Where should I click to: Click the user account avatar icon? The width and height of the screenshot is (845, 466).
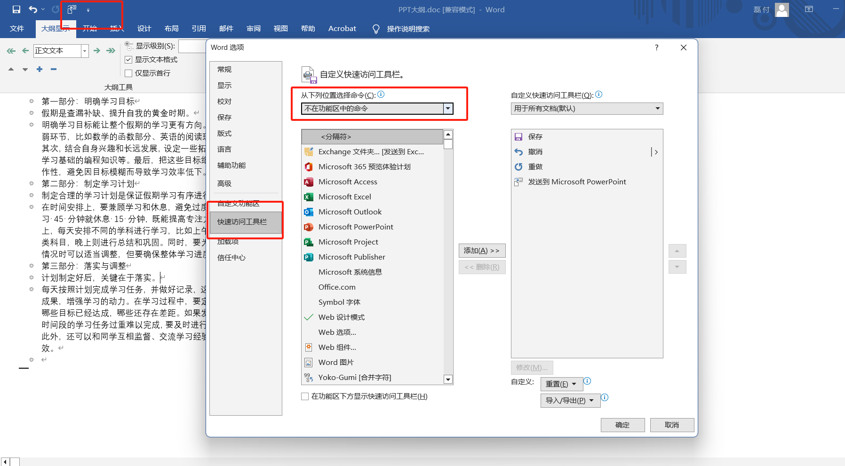(782, 9)
